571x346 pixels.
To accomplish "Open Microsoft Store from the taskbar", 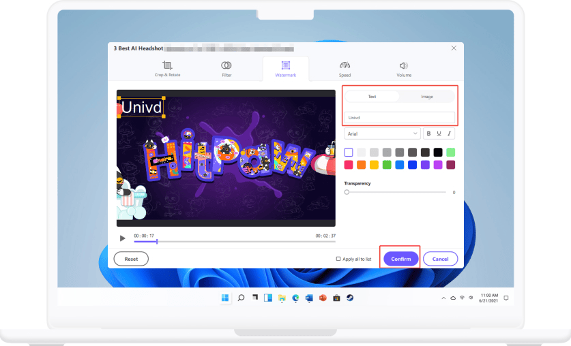I will point(336,298).
